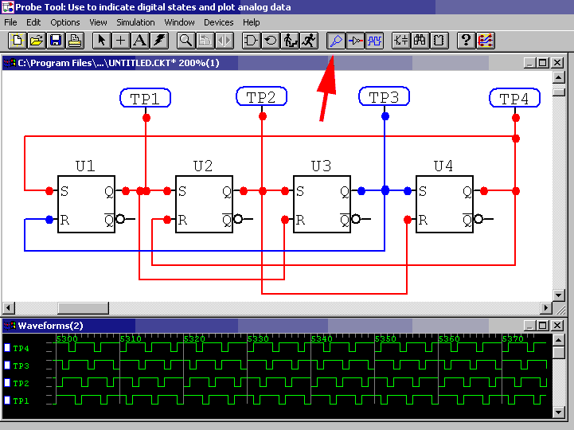The height and width of the screenshot is (430, 574).
Task: Open the Window menu
Action: (x=179, y=22)
